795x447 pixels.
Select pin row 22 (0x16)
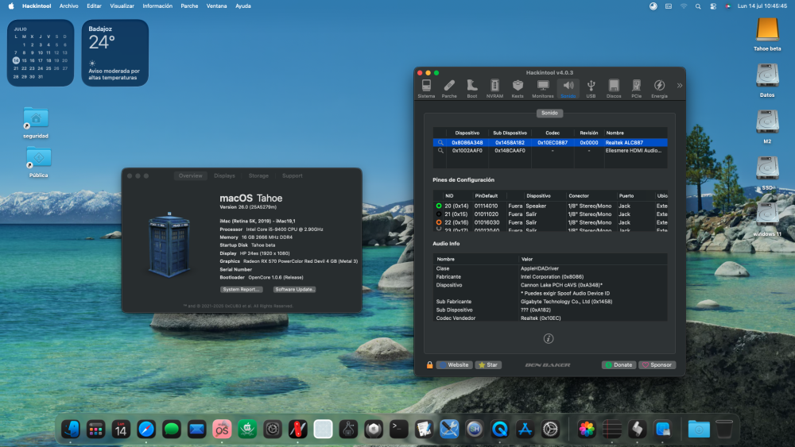pos(549,222)
